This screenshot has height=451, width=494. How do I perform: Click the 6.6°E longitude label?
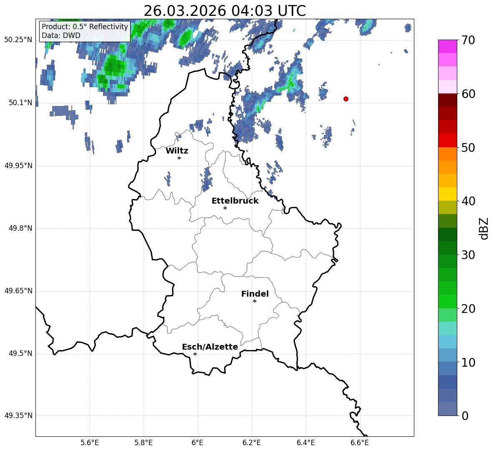pos(360,443)
